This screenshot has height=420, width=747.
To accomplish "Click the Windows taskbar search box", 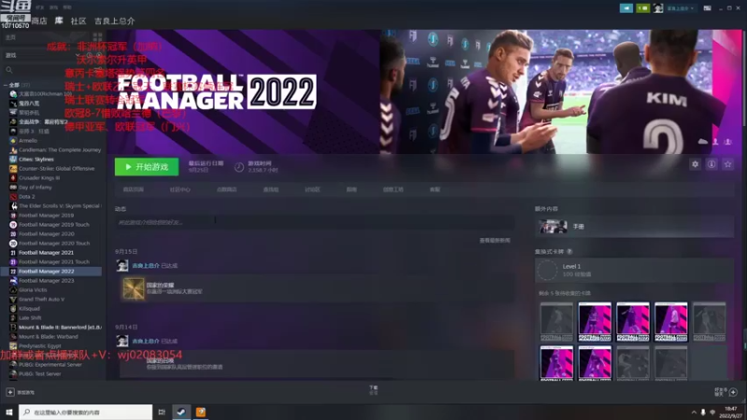I will pyautogui.click(x=86, y=412).
